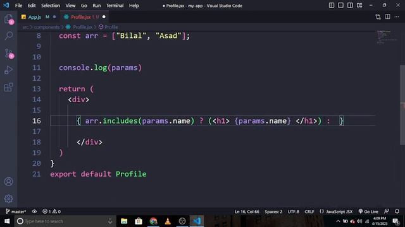
Task: Open the Accounts menu icon
Action: pyautogui.click(x=8, y=182)
